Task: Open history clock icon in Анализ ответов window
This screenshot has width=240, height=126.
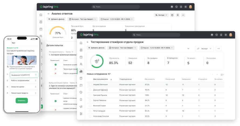Action: 172,15
